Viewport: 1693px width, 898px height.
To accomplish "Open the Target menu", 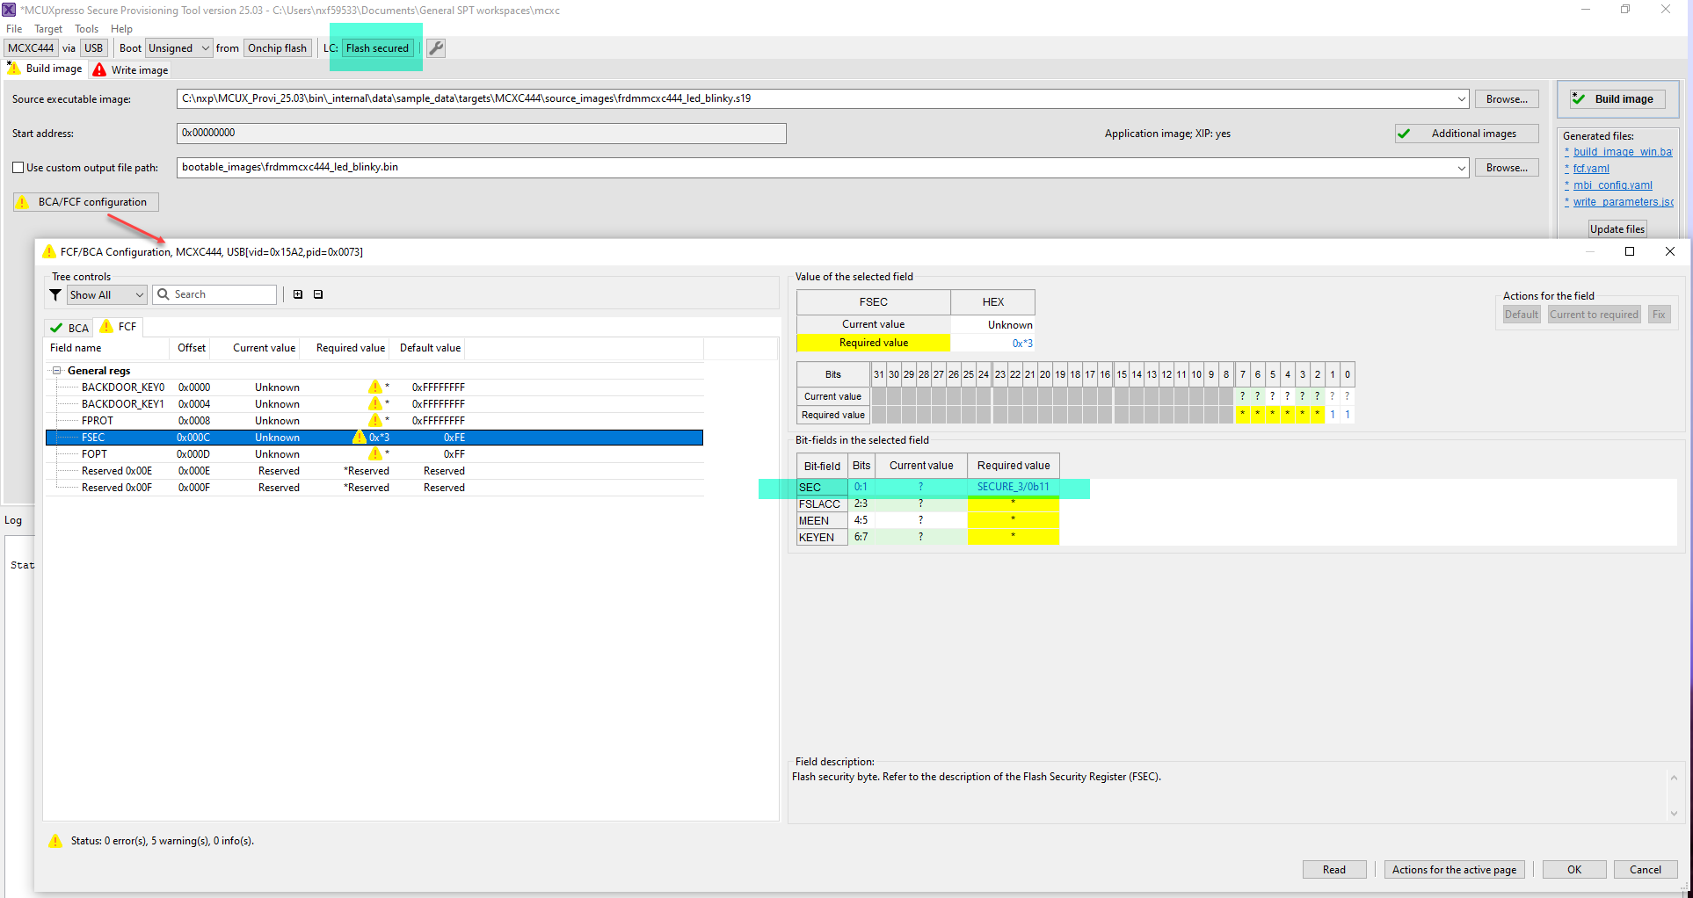I will coord(48,28).
